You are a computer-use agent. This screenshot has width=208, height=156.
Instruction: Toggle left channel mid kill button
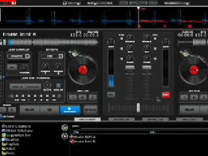coord(121,49)
